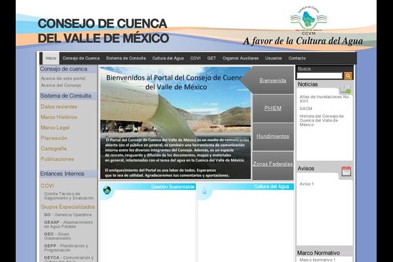Click the Consejo de Cuenca site title
The width and height of the screenshot is (393, 262).
(103, 31)
